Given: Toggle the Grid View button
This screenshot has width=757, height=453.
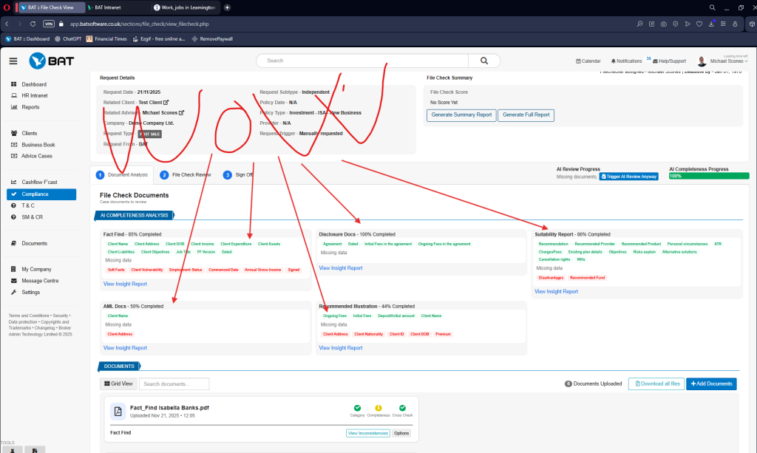Looking at the screenshot, I should [118, 384].
